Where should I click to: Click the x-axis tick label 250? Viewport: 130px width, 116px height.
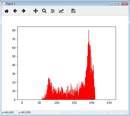[x=109, y=103]
